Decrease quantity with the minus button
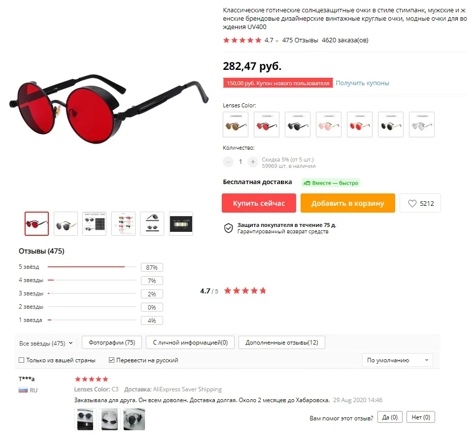Viewport: 476px width, 443px height. tap(228, 162)
